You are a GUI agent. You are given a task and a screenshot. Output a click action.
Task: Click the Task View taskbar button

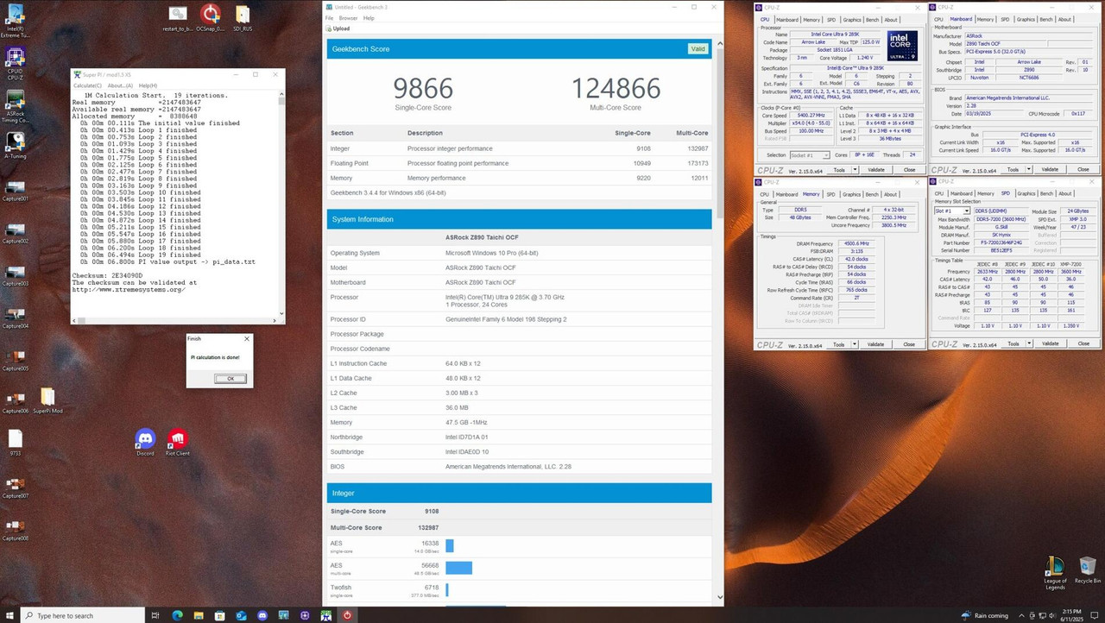tap(155, 615)
